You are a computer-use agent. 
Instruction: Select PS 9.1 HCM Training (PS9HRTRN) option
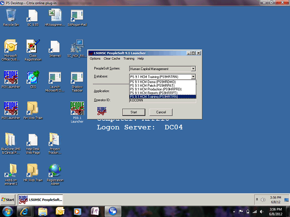click(162, 96)
